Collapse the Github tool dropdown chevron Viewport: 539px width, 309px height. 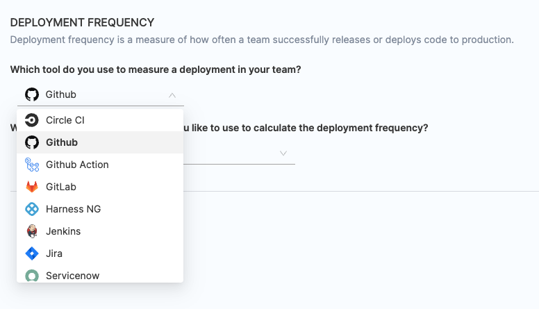coord(172,94)
